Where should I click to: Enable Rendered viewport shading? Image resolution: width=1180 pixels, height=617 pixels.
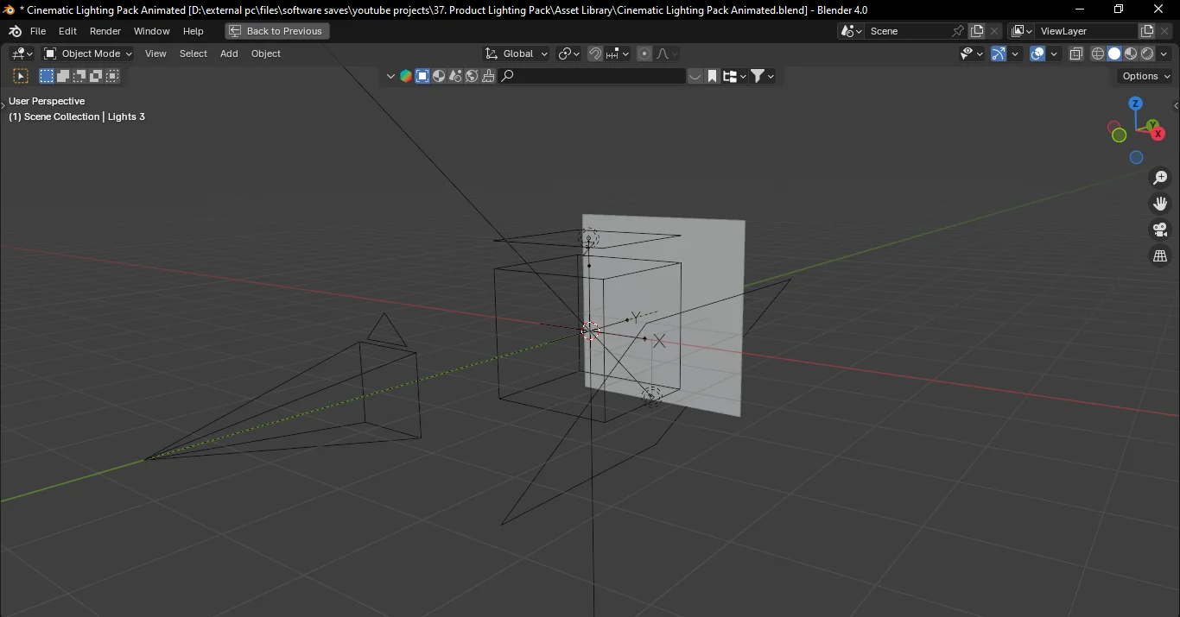click(1147, 53)
